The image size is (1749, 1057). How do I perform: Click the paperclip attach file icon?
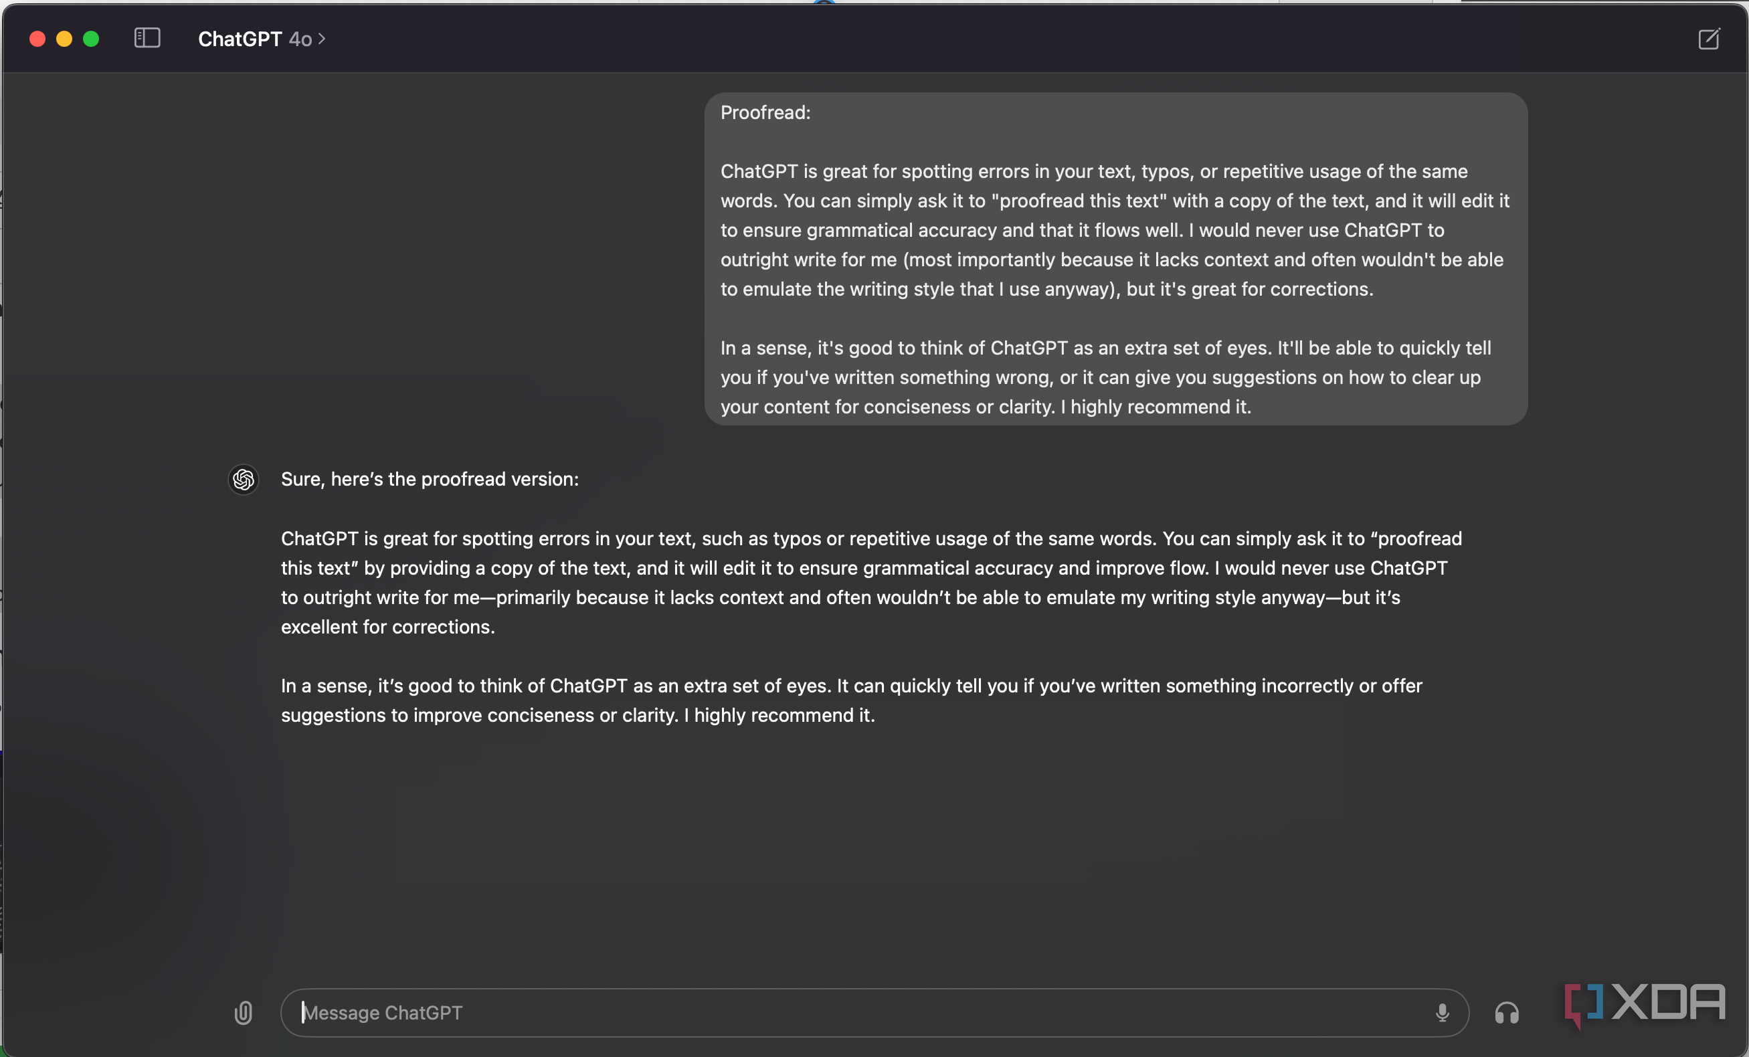point(244,1012)
